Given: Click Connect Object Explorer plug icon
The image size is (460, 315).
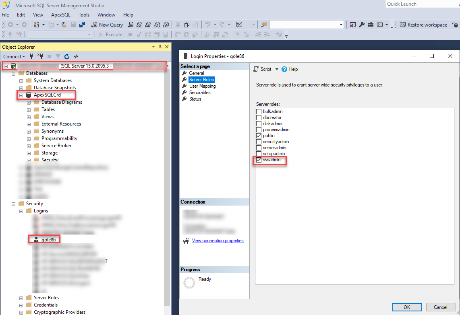Looking at the screenshot, I should click(x=31, y=56).
